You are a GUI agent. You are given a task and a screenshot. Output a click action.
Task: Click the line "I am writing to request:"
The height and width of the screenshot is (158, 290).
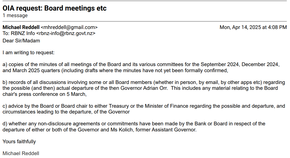[x=28, y=53]
